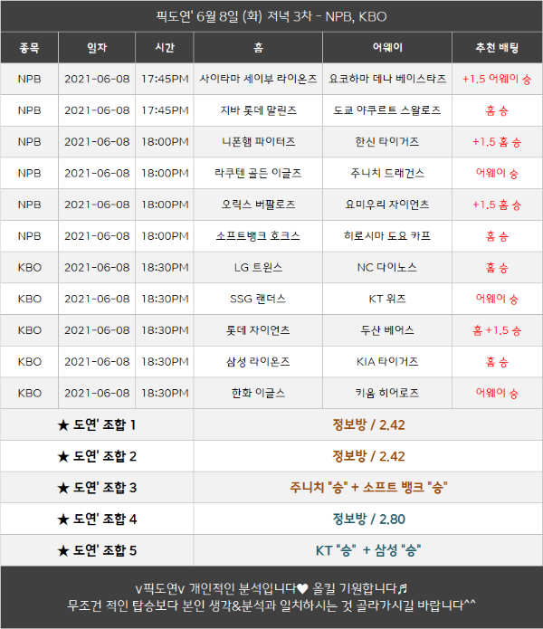Select '오릭스 버팔로즈' home team cell

(258, 205)
